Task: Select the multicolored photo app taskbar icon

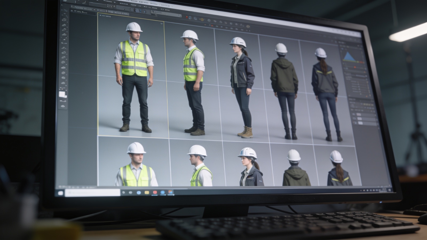Action: coord(170,192)
